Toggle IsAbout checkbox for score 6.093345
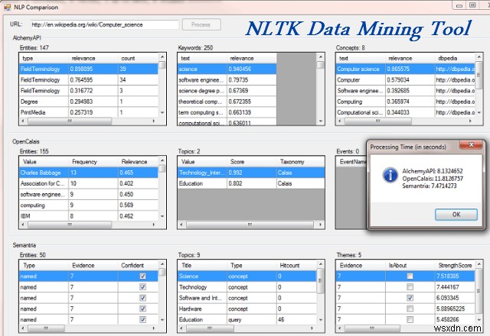The image size is (490, 336). [410, 298]
